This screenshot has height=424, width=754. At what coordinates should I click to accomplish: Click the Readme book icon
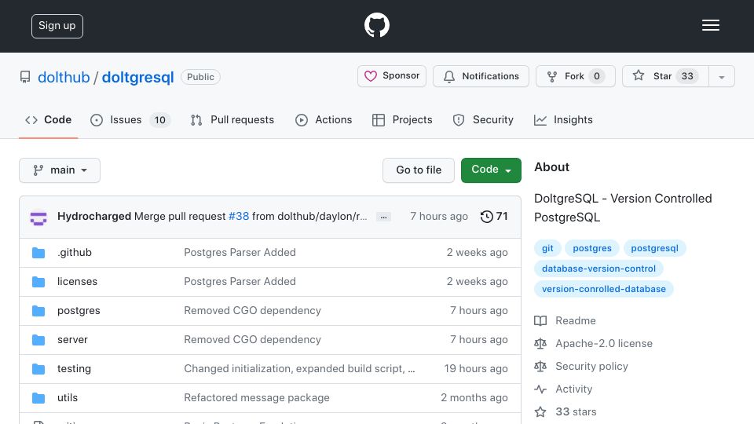(x=540, y=320)
